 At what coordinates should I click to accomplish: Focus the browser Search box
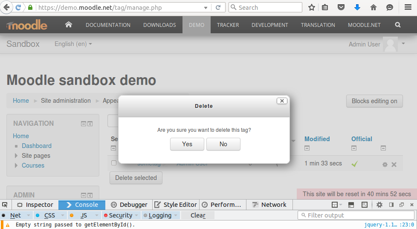265,7
